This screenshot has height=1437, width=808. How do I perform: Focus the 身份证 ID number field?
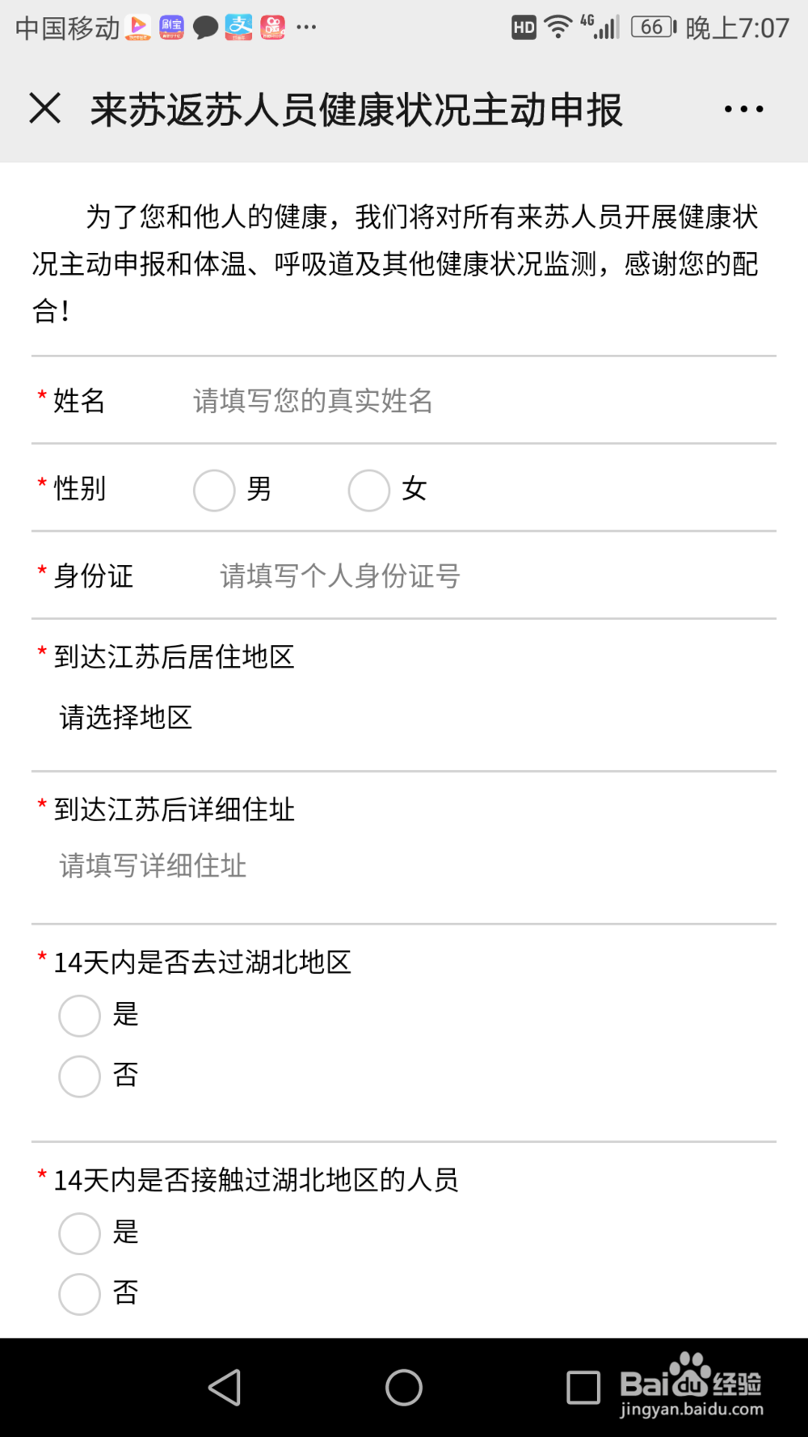494,576
